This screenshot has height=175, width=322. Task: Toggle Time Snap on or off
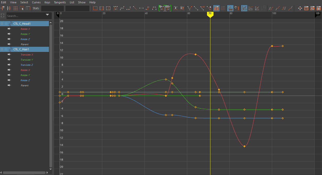(231, 8)
